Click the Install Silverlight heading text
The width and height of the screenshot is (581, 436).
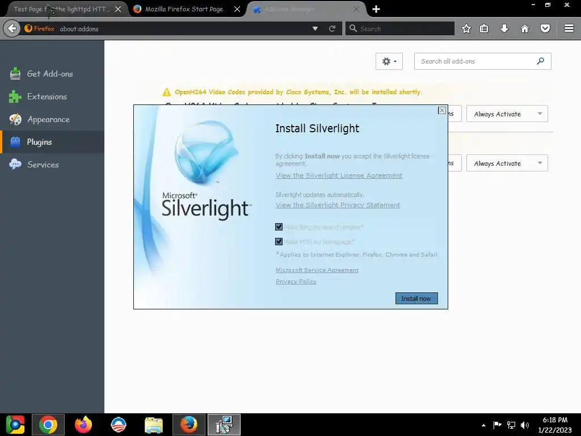[317, 128]
